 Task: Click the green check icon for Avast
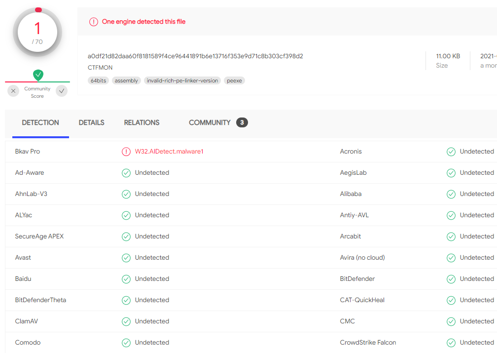pyautogui.click(x=126, y=258)
